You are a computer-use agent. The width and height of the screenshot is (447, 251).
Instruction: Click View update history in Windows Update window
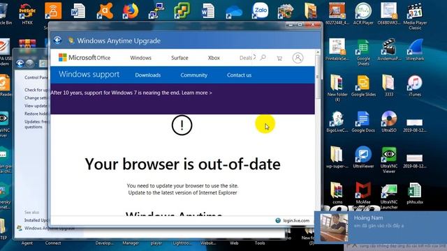coord(36,105)
